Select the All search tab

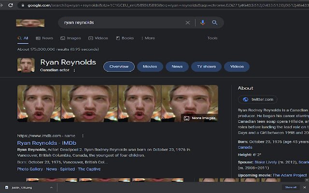click(23, 38)
